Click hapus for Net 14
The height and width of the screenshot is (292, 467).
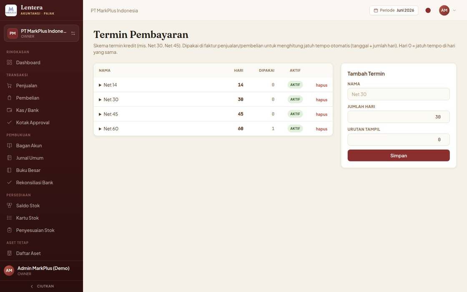click(x=321, y=85)
